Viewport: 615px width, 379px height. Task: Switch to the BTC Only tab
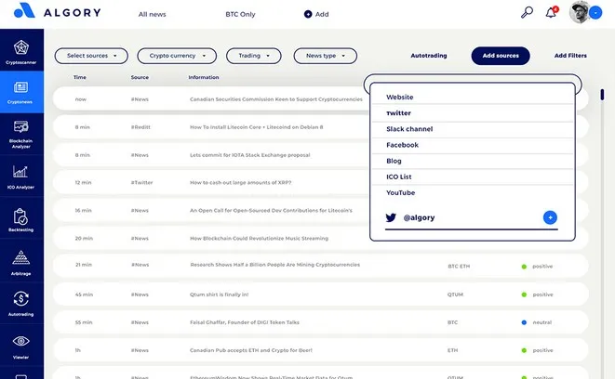click(x=240, y=14)
